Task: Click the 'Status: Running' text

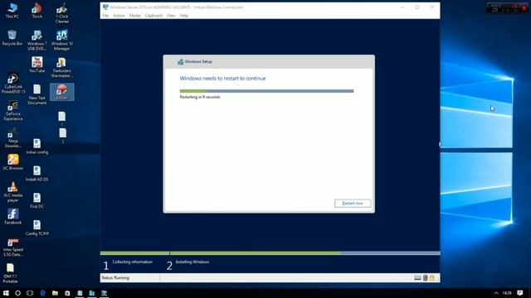Action: [115, 278]
